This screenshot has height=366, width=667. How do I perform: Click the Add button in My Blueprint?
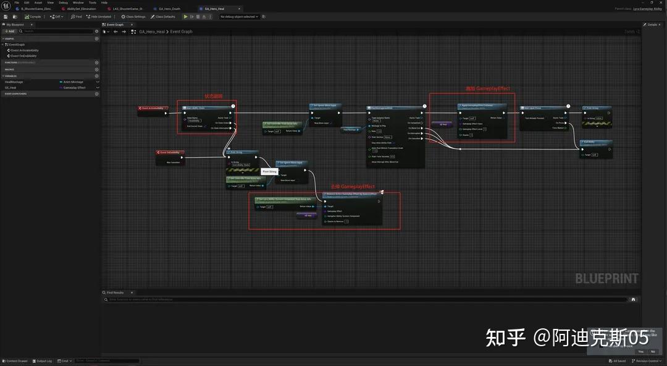9,31
